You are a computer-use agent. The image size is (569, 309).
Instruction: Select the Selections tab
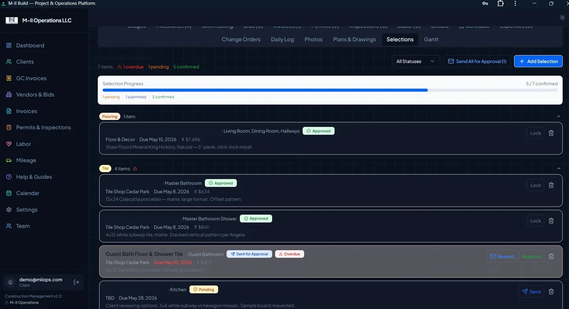(400, 39)
